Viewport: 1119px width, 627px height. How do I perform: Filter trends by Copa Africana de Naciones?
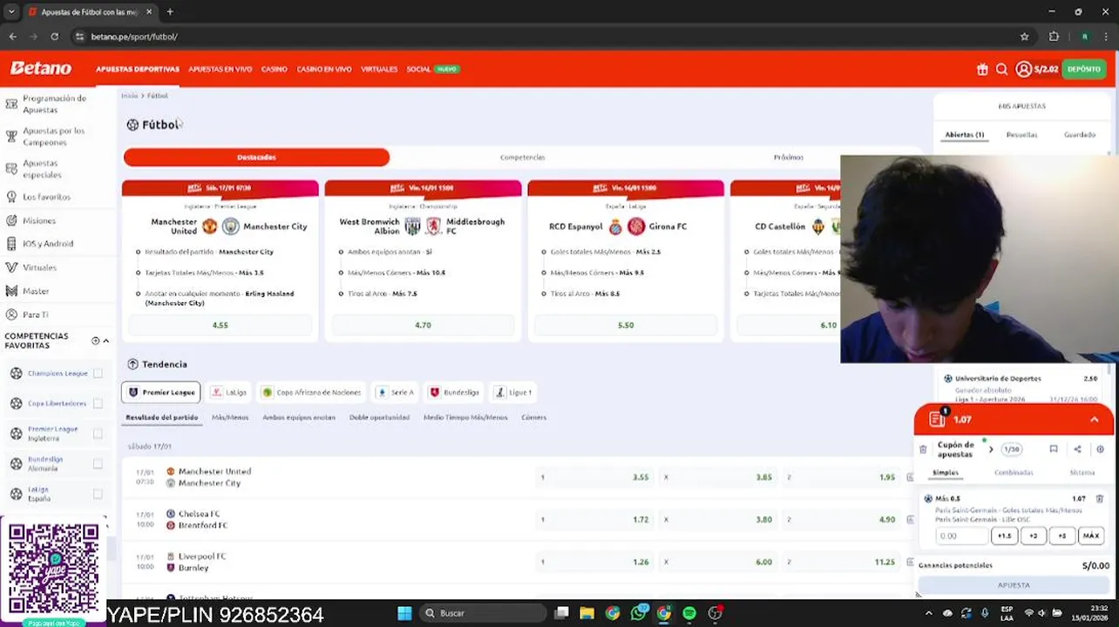point(311,392)
